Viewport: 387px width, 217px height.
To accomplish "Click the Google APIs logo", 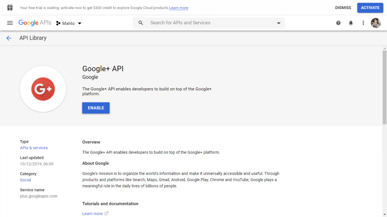I will (35, 23).
